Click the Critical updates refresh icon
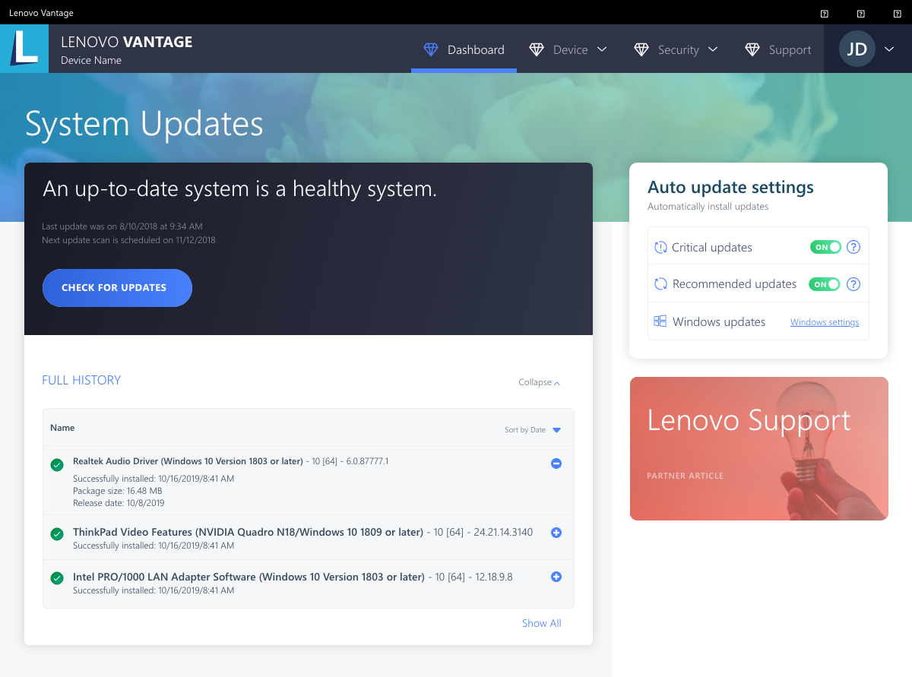The width and height of the screenshot is (912, 677). (660, 248)
